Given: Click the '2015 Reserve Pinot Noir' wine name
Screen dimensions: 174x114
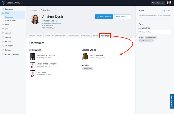Looking at the screenshot, I should point(46,55).
